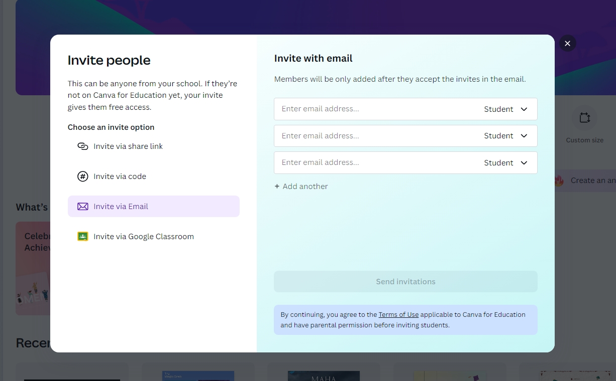This screenshot has width=616, height=381.
Task: Select Invite via share link option
Action: click(128, 146)
